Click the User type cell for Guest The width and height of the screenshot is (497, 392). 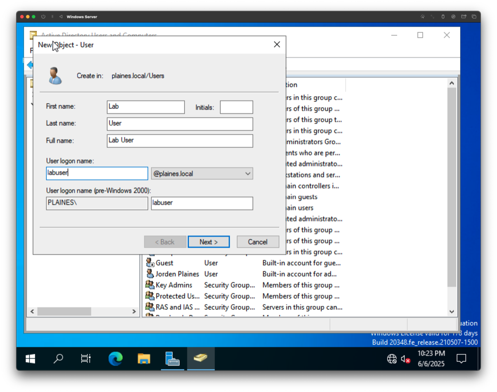pyautogui.click(x=211, y=263)
